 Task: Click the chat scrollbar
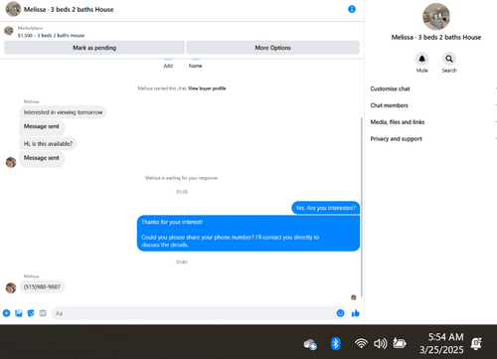tap(362, 207)
